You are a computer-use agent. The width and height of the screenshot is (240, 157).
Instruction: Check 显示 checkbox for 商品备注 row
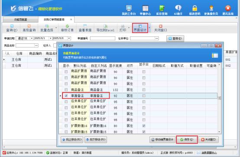coord(66,90)
